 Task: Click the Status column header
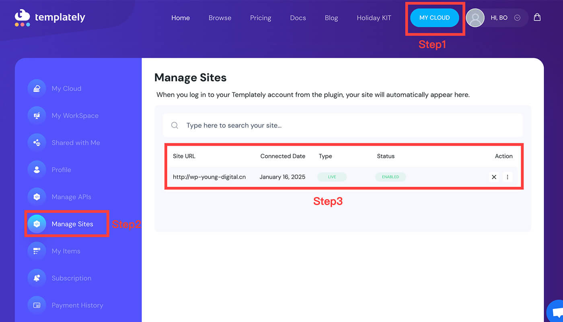point(386,156)
